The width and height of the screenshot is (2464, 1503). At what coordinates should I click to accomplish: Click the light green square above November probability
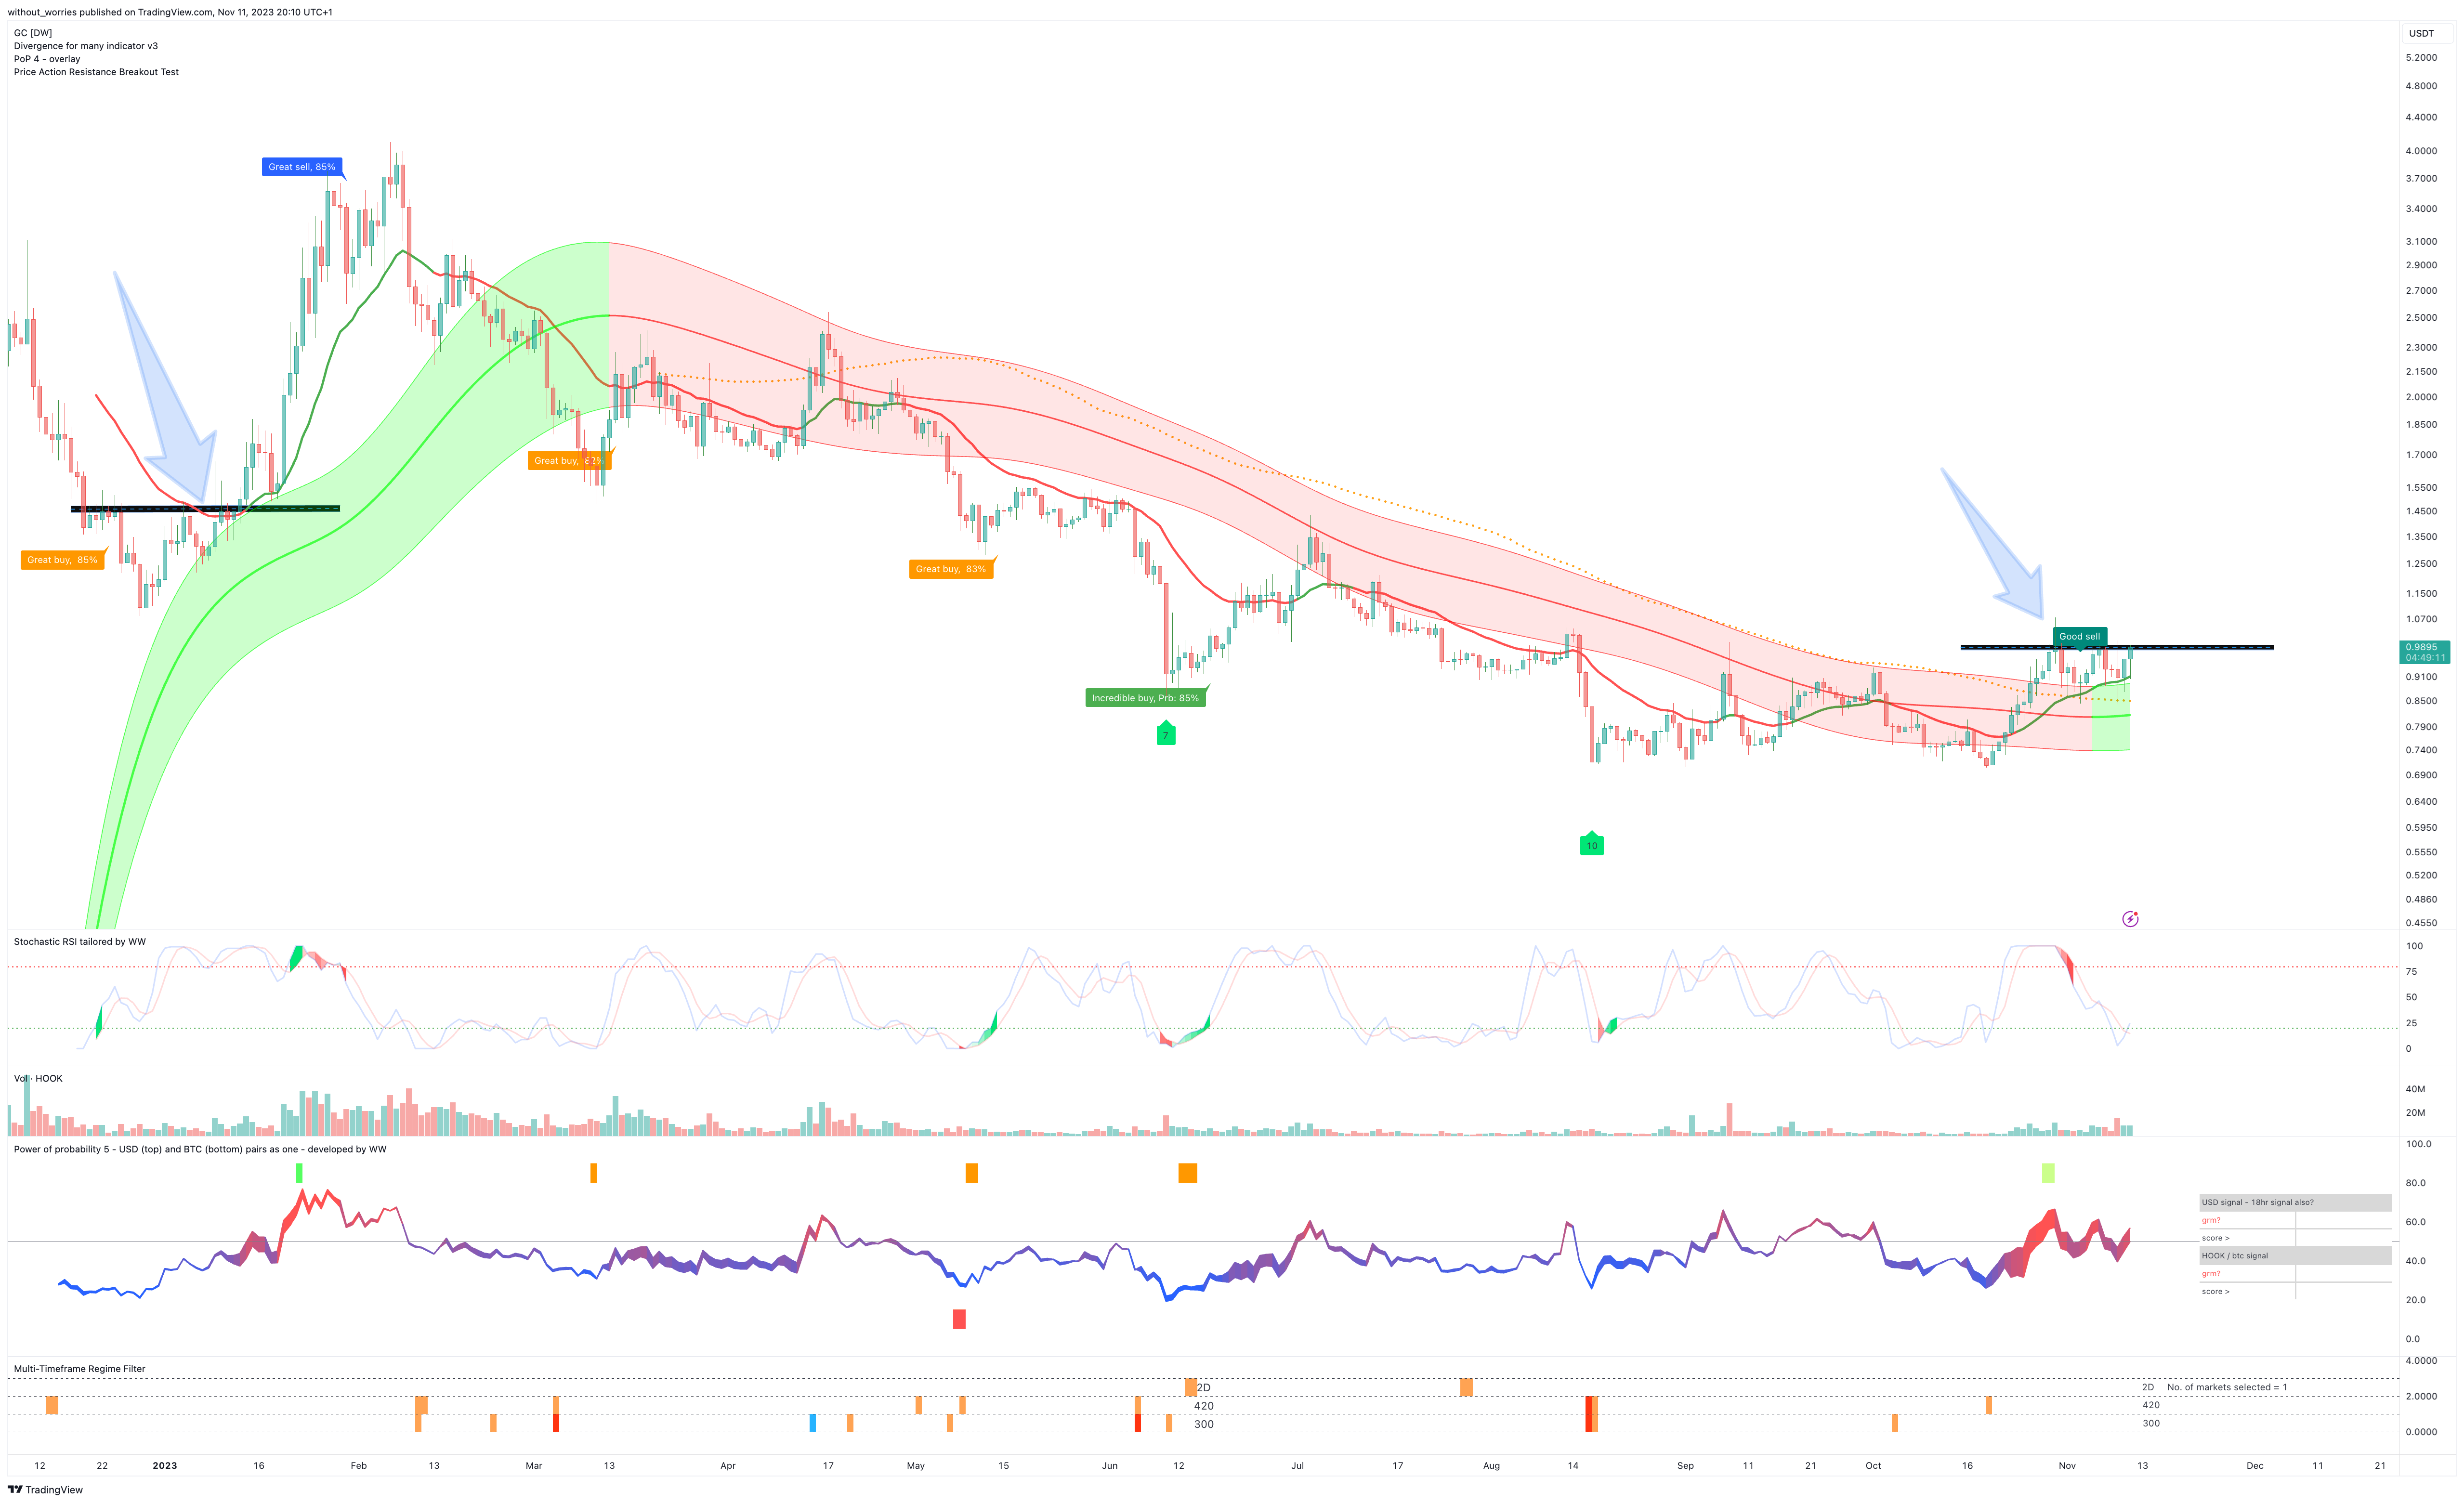point(2048,1173)
